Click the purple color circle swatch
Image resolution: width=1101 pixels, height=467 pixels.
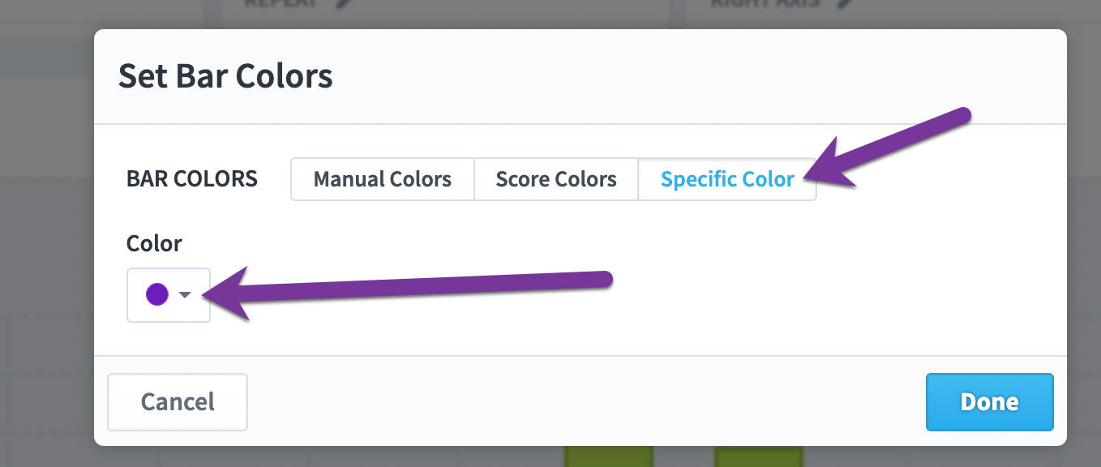click(x=156, y=294)
